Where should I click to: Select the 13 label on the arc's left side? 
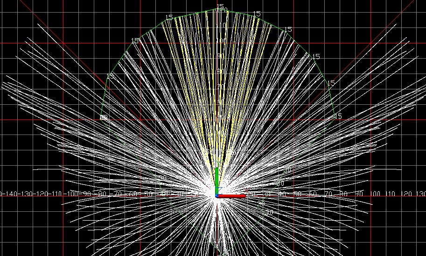pos(110,76)
